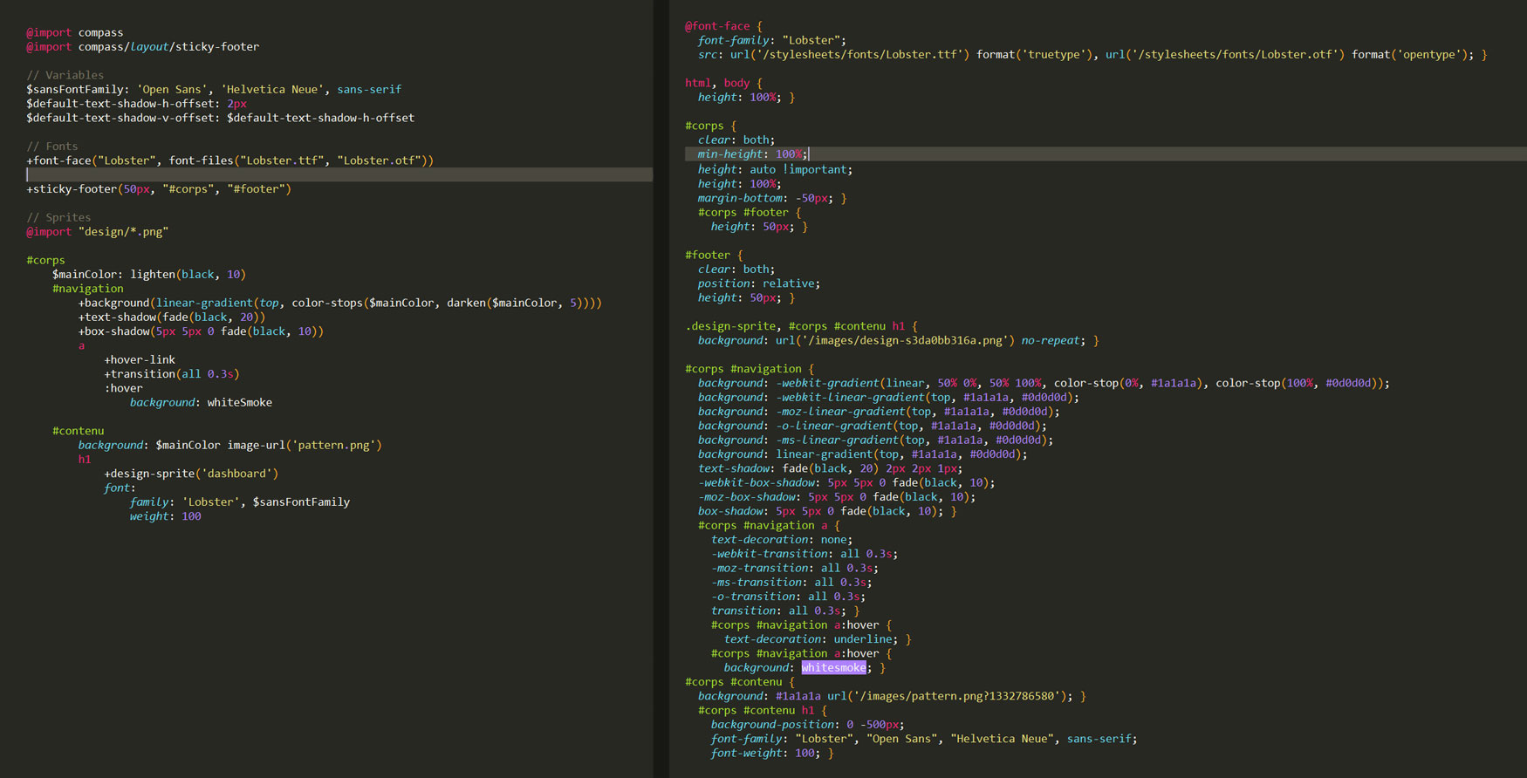Click '+transition(all 0.3s)' line
The image size is (1527, 778).
tap(172, 374)
